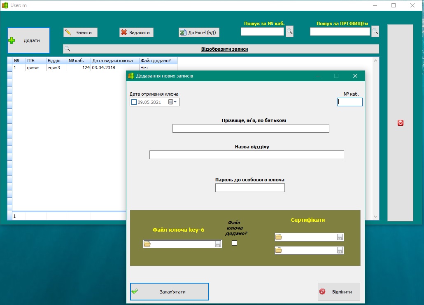Click the row selector of row 1
Viewport: 424px width, 305px height.
[10, 68]
